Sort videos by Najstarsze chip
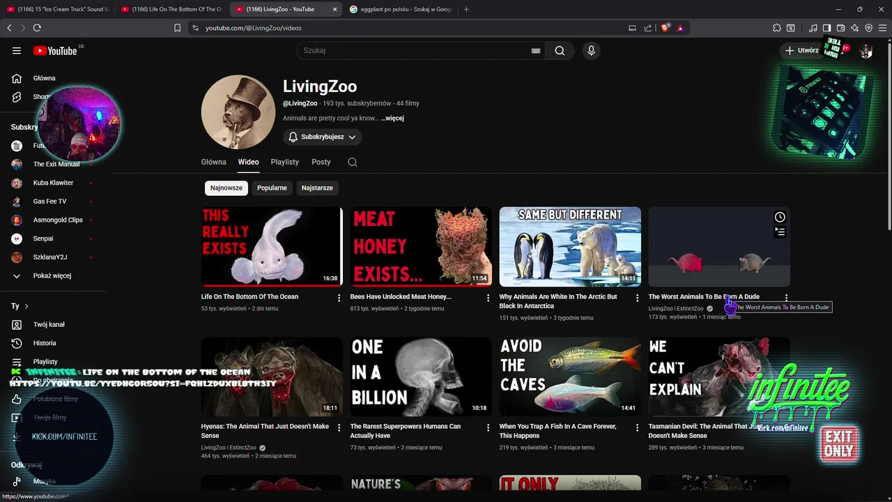892x502 pixels. pyautogui.click(x=317, y=188)
